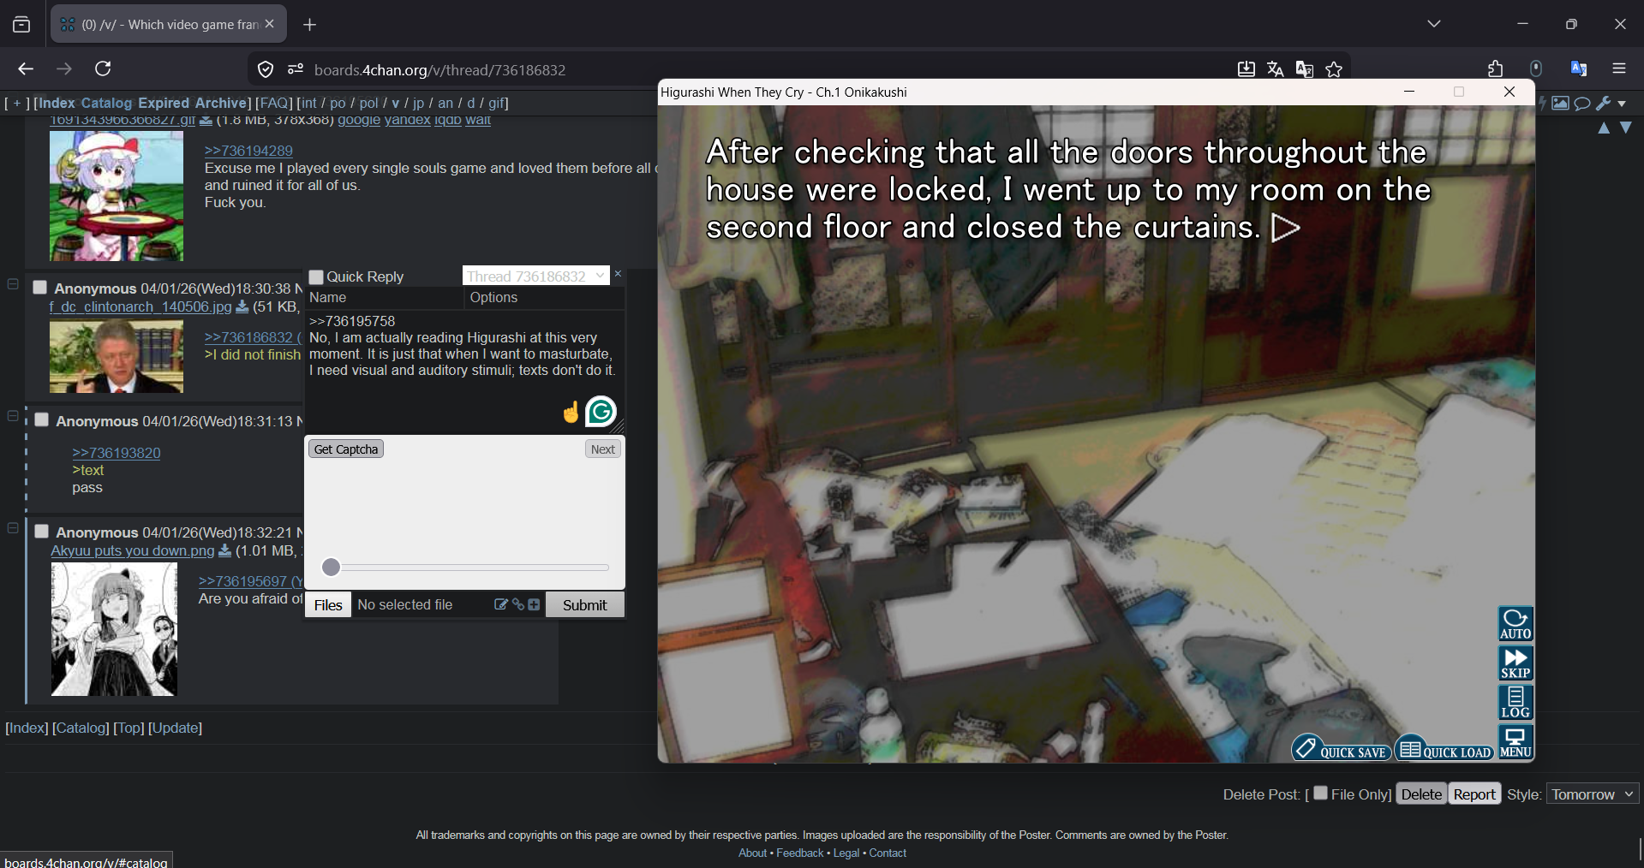1644x868 pixels.
Task: Open the site permissions icon beside the URL
Action: click(296, 69)
